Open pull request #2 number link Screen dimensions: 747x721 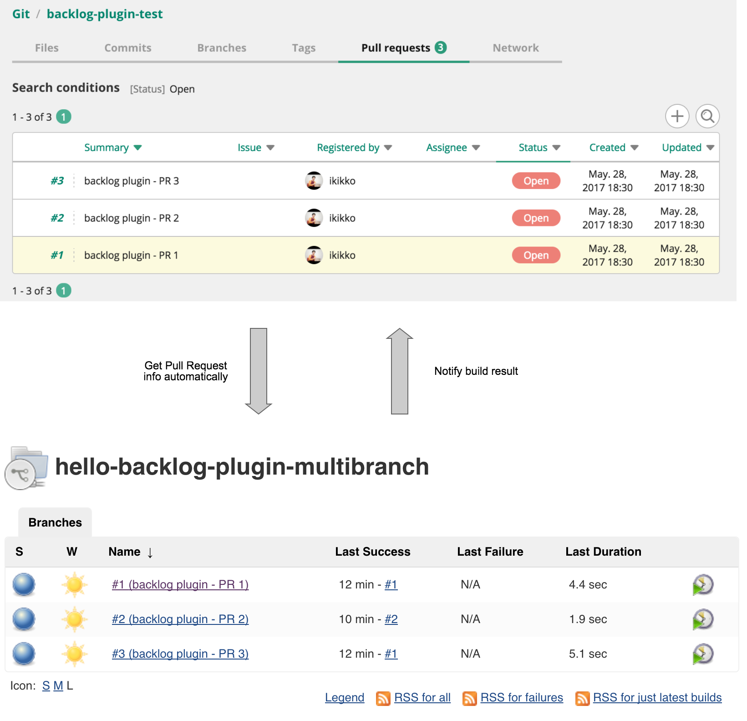point(57,218)
